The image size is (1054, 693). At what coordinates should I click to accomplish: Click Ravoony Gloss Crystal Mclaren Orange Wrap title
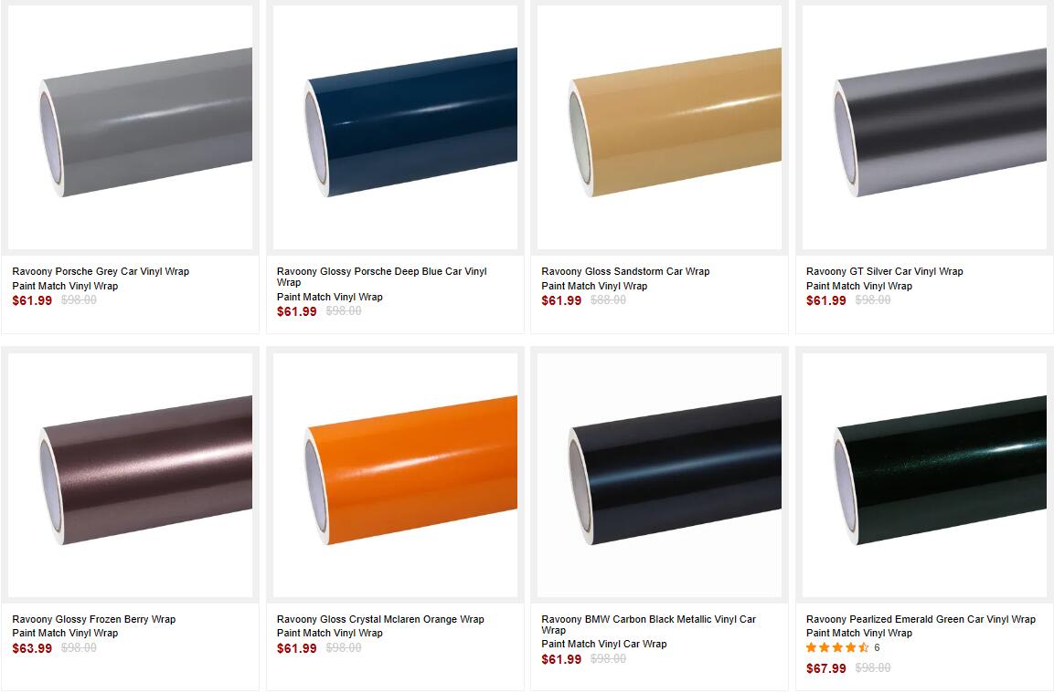click(x=380, y=619)
